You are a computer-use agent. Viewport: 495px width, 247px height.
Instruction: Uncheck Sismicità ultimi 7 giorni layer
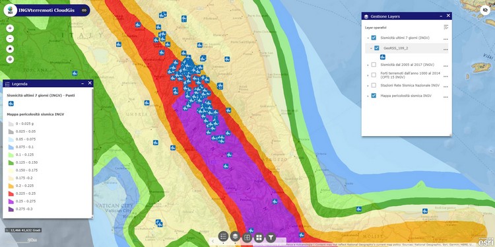click(x=374, y=38)
